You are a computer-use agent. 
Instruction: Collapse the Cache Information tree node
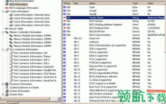click(3, 11)
